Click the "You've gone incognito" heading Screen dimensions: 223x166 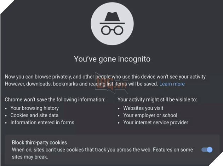(112, 59)
